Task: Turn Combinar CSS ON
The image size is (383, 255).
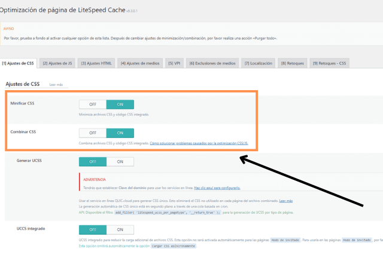Action: [120, 133]
